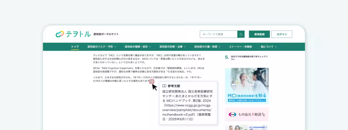This screenshot has width=348, height=130.
Task: Click the 新規登録 button
Action: tap(259, 34)
